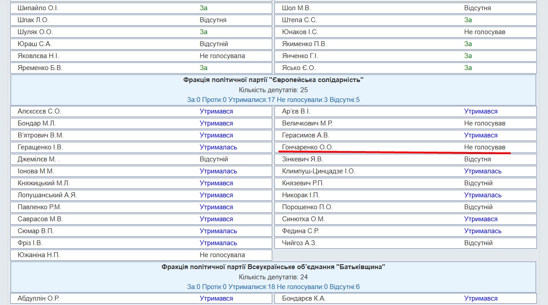Select deputy Зінкевич Я.В.
The image size is (548, 305).
[302, 159]
